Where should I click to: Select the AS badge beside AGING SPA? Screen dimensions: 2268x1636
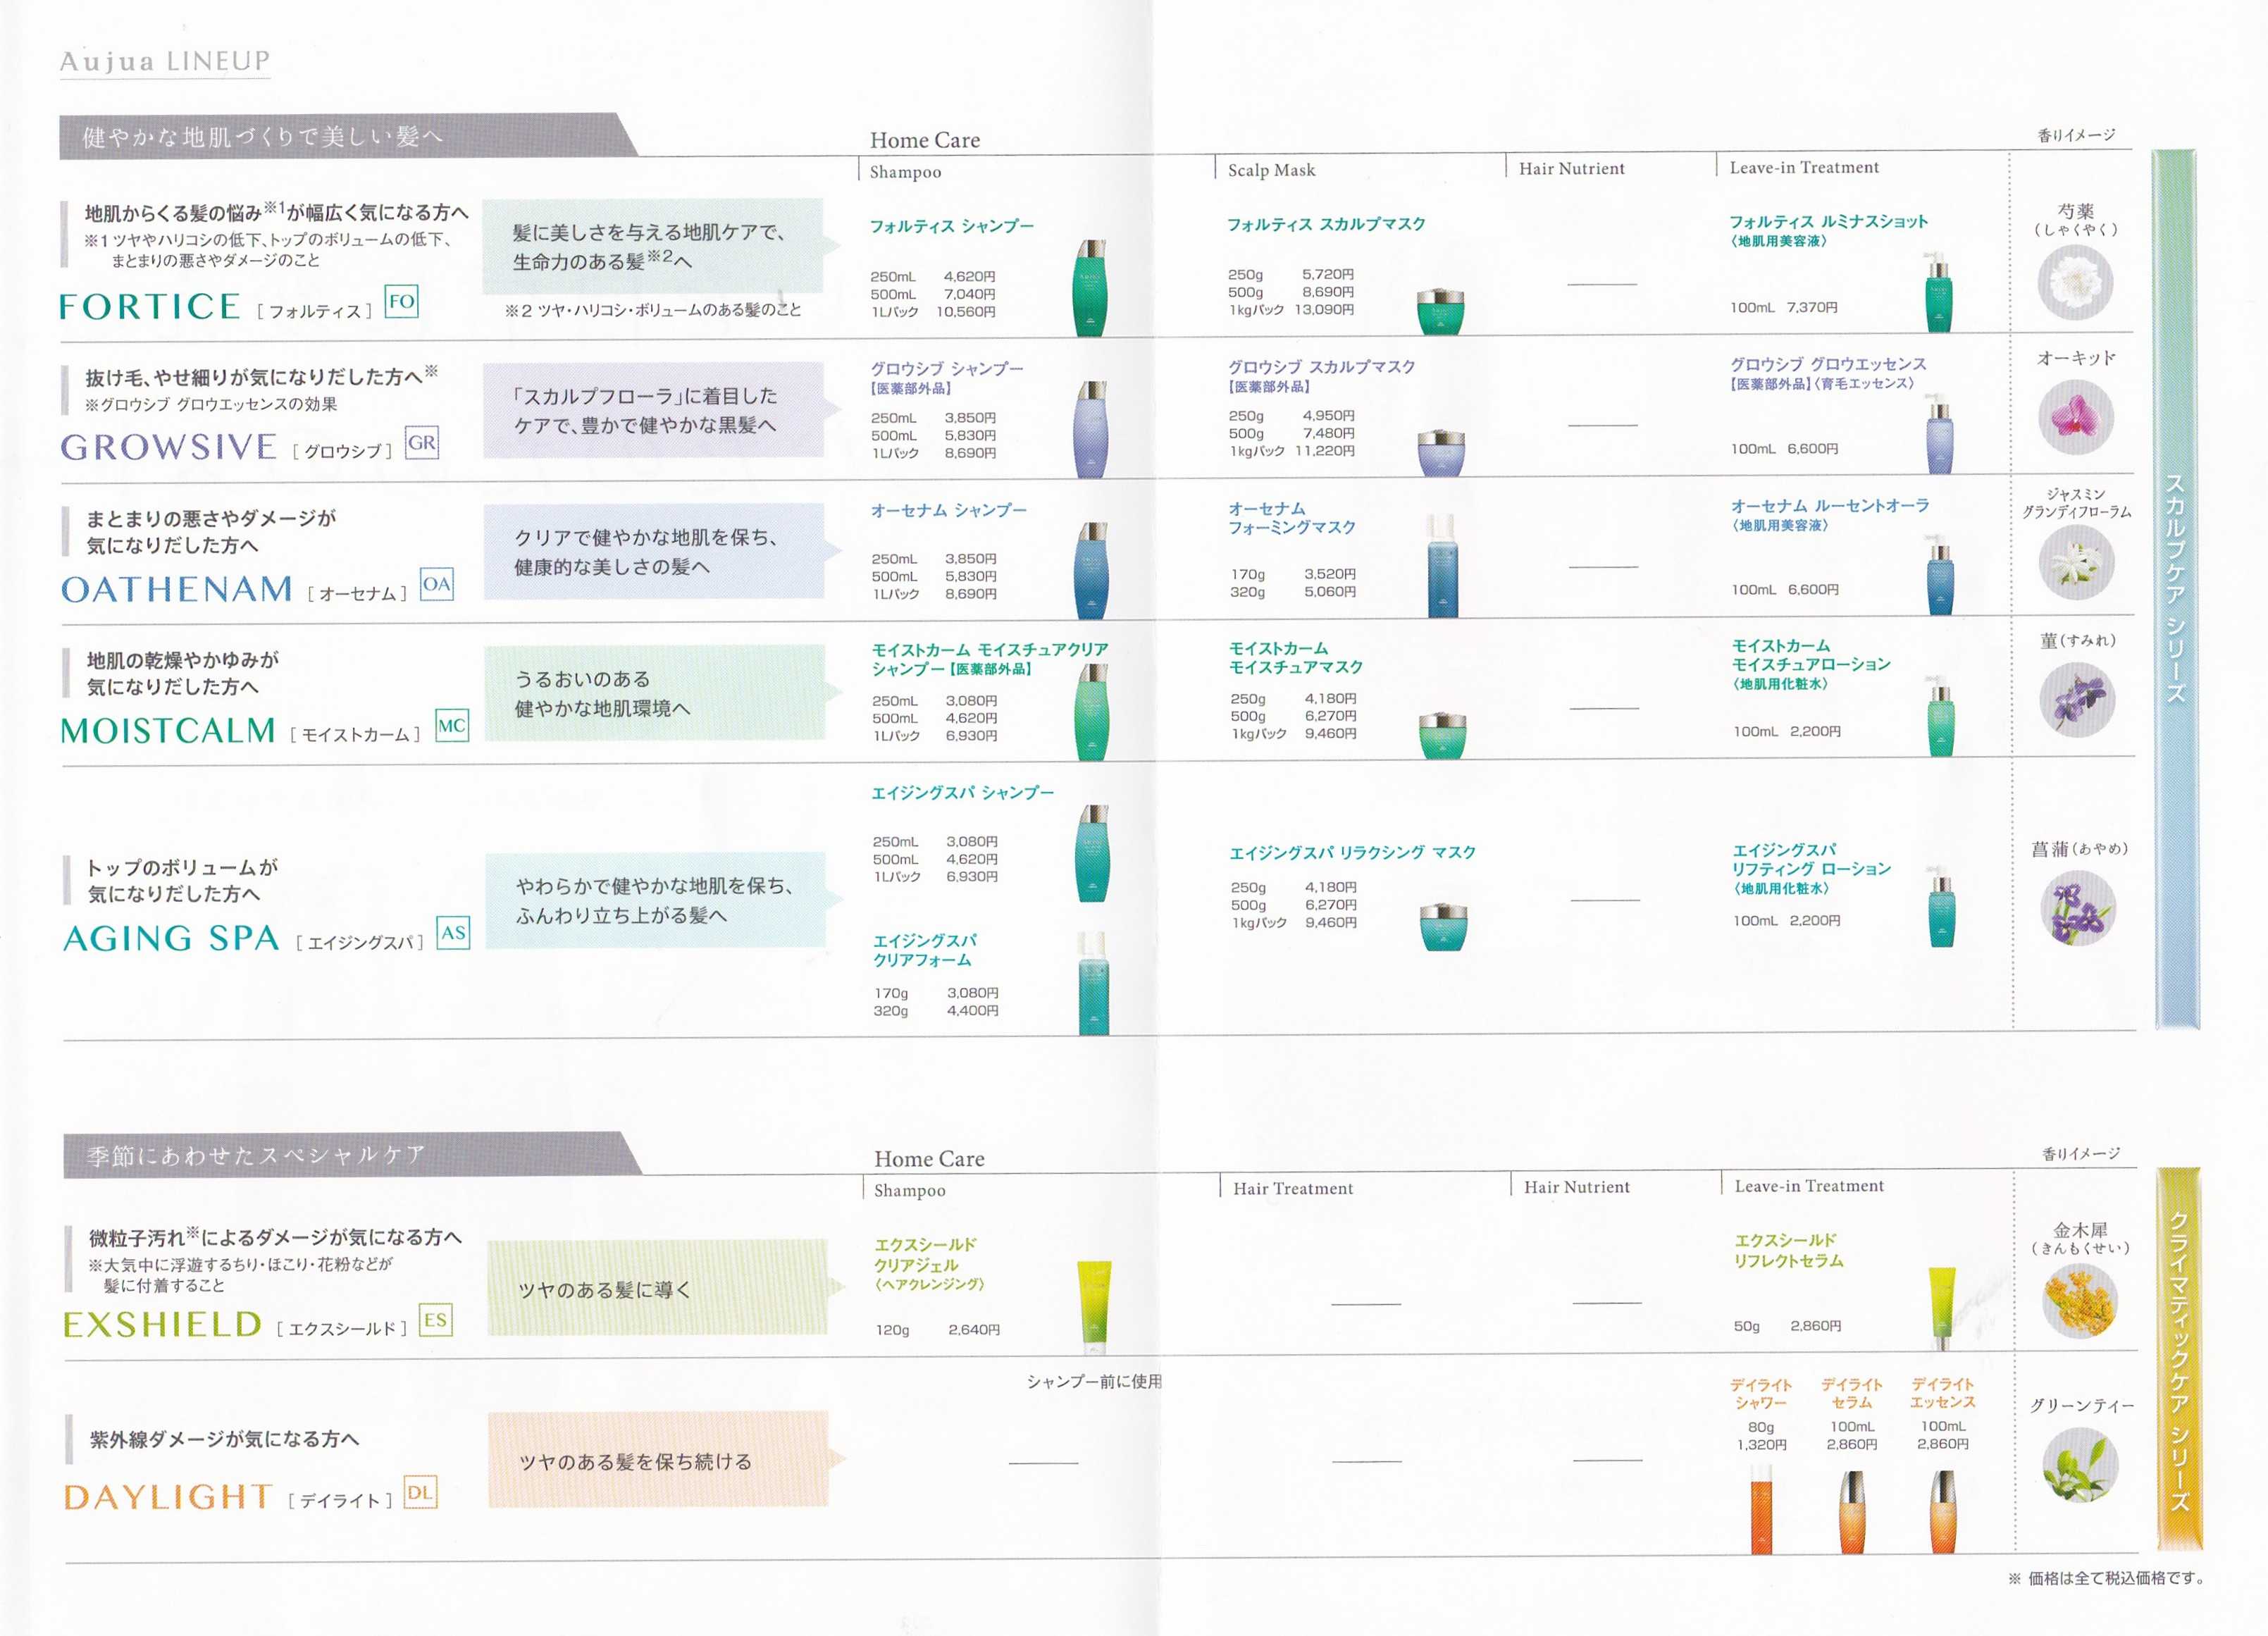pyautogui.click(x=453, y=932)
